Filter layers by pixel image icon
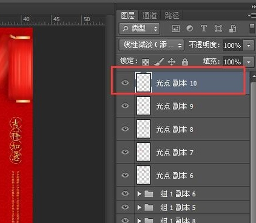256x223 pixels. pyautogui.click(x=175, y=28)
